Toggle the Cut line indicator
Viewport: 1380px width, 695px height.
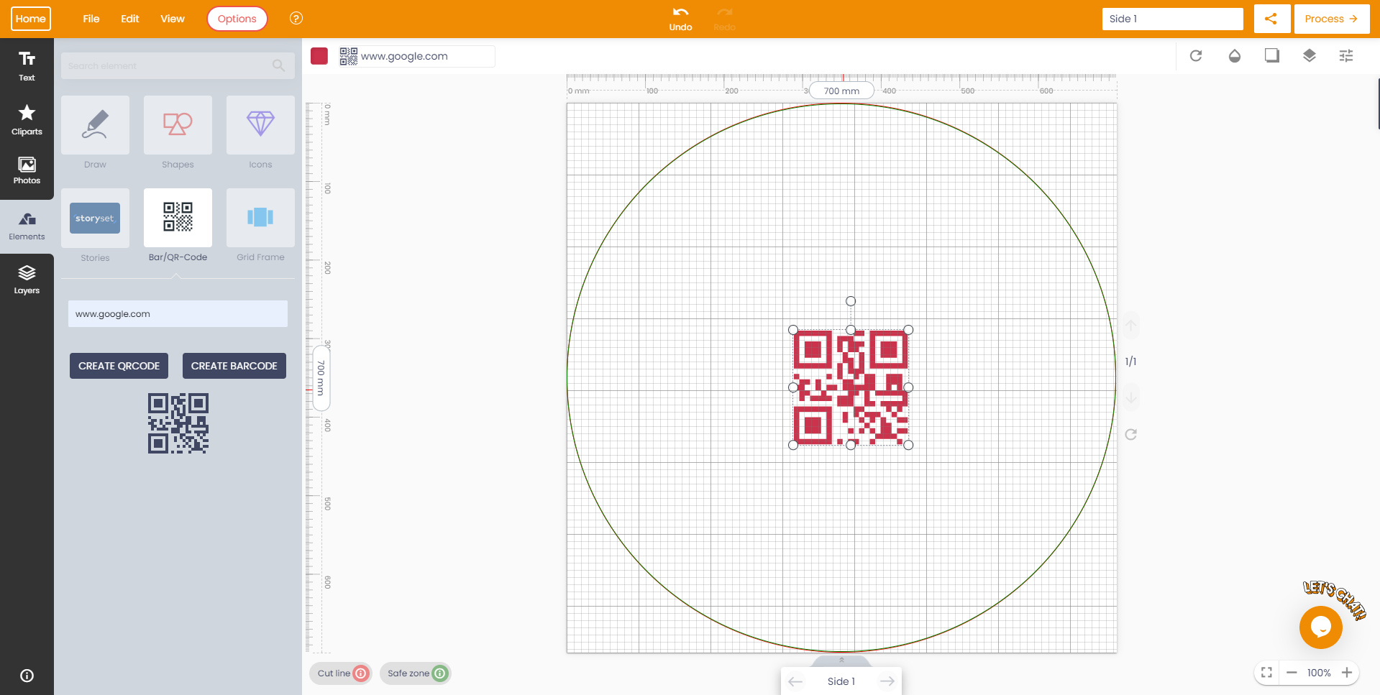click(x=341, y=673)
